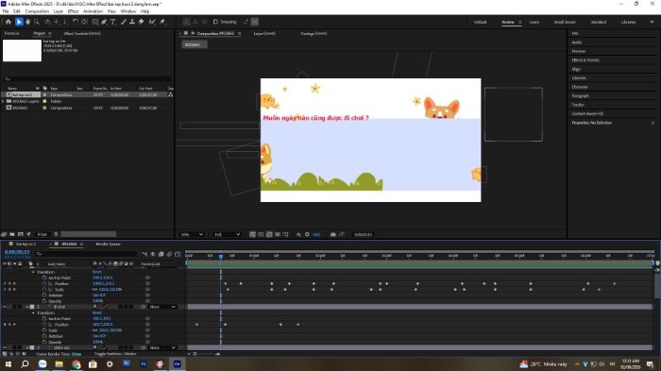Click the composition thumbnail preview in Project panel
Screen dimensions: 661x371
[22, 50]
